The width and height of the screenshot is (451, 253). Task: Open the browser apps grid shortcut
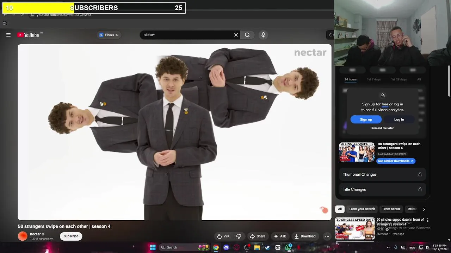[5, 24]
